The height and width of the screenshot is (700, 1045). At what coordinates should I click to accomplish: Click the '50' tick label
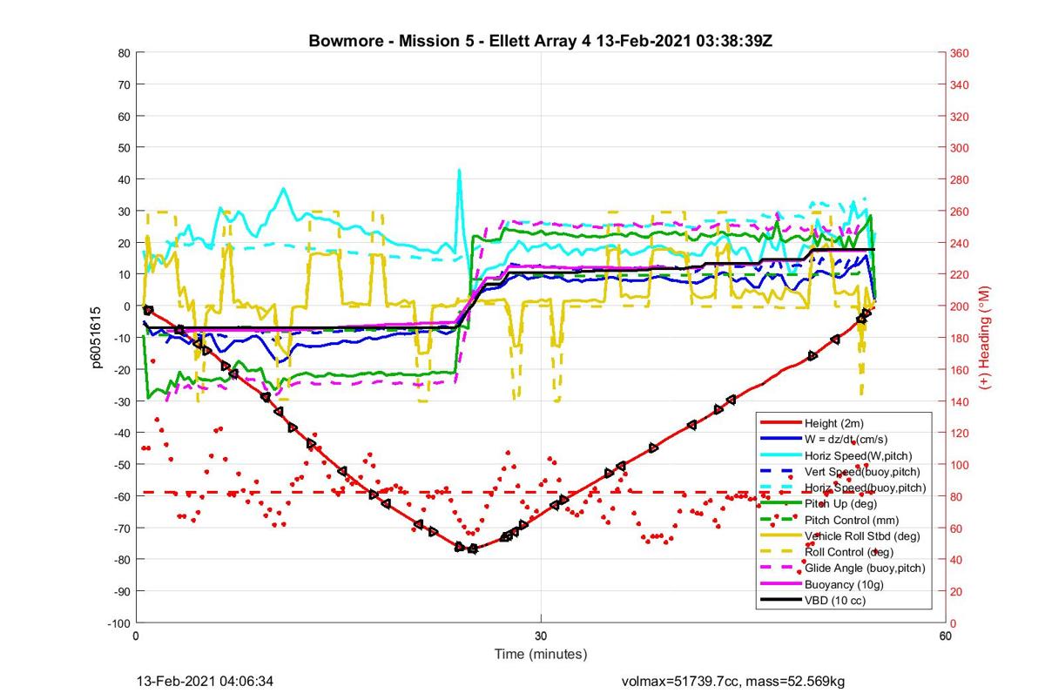pos(125,148)
